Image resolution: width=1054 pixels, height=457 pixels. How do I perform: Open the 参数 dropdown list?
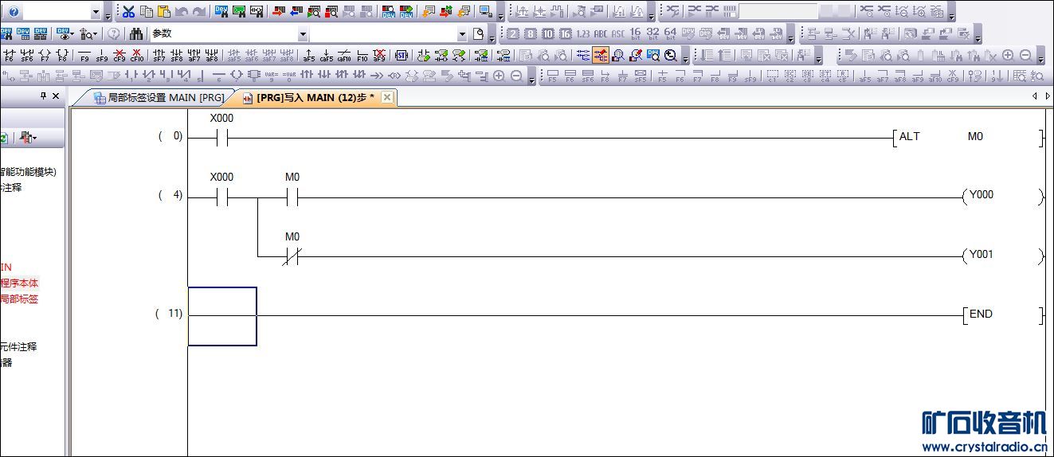pos(303,34)
